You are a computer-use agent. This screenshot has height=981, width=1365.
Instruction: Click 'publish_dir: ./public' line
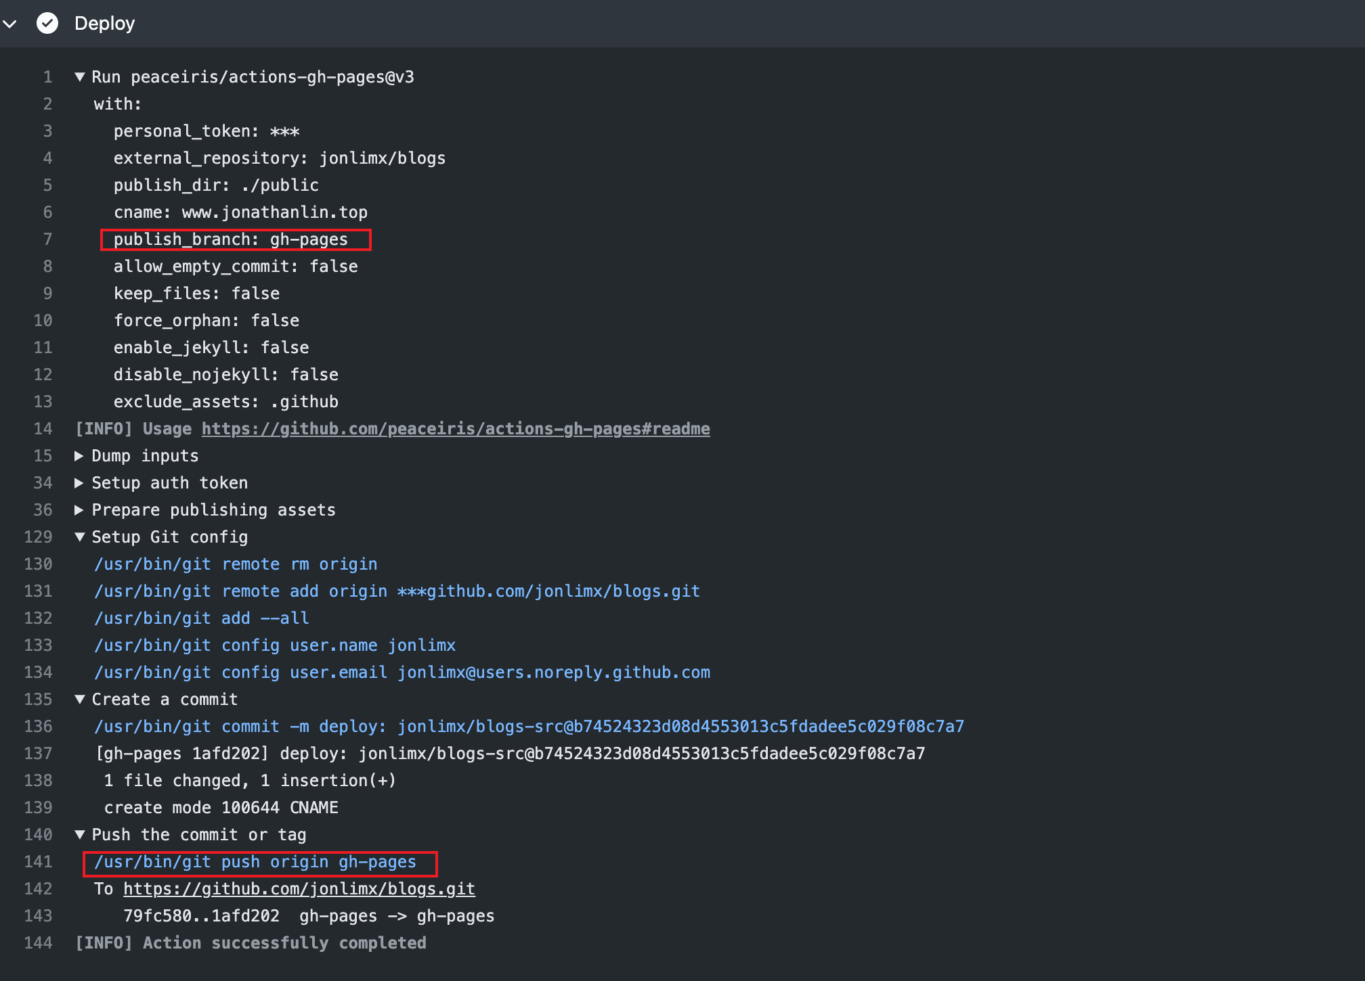(x=216, y=185)
